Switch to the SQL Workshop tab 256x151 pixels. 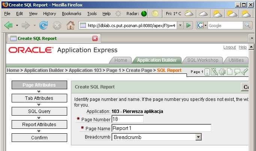(203, 60)
